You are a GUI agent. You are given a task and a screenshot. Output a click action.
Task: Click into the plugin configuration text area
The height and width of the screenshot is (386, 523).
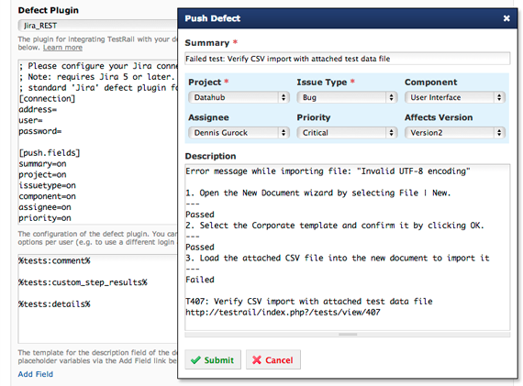[97, 142]
